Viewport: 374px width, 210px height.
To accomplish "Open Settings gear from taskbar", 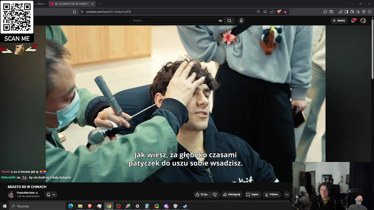I will (137, 206).
